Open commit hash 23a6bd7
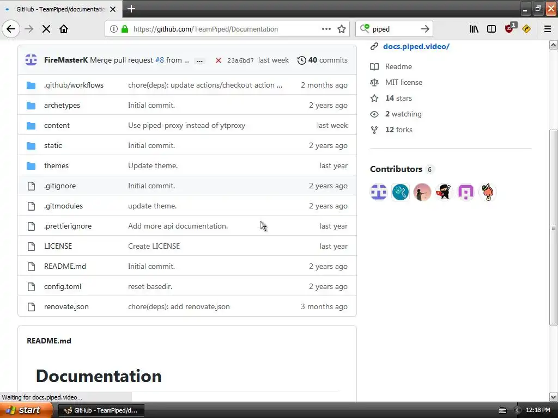The width and height of the screenshot is (558, 418). pyautogui.click(x=240, y=60)
